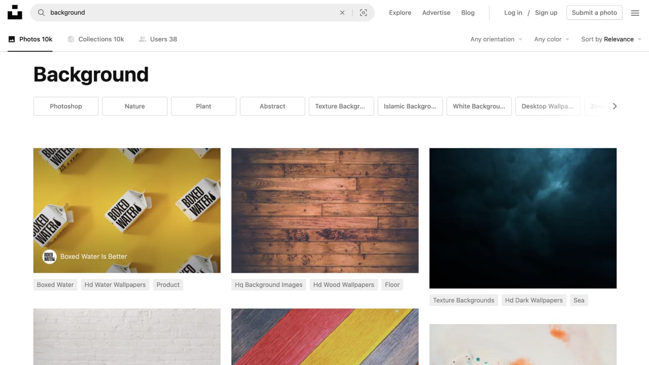649x365 pixels.
Task: Open the colorful striped wood photo
Action: pyautogui.click(x=325, y=337)
